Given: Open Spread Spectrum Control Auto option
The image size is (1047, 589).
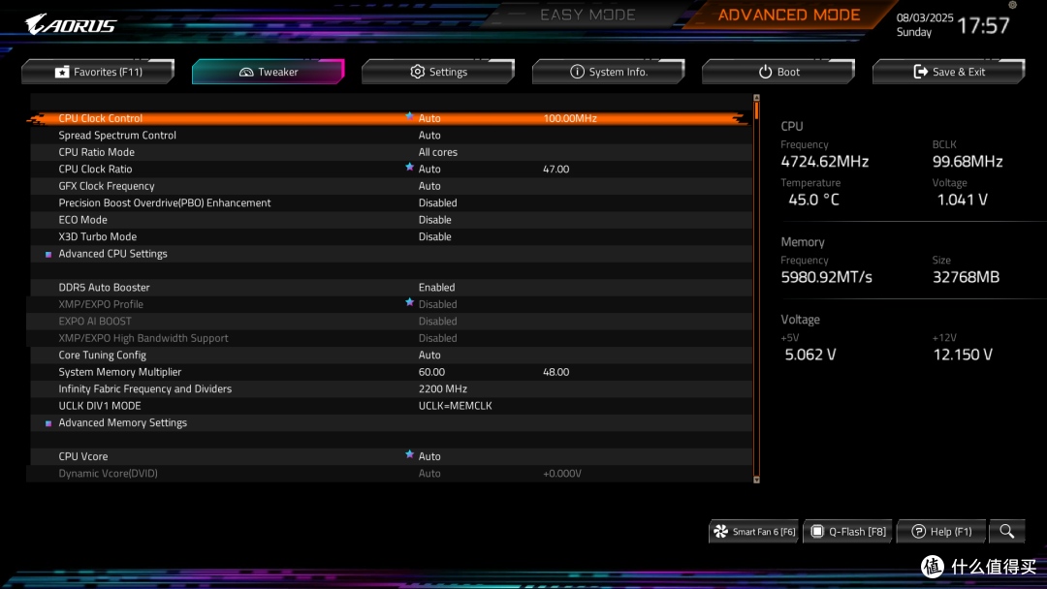Looking at the screenshot, I should pos(429,135).
